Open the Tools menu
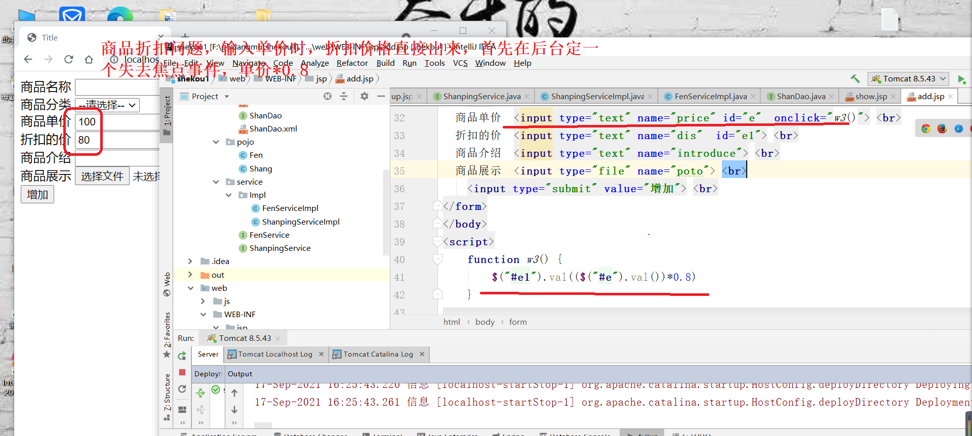The width and height of the screenshot is (972, 436). tap(434, 63)
